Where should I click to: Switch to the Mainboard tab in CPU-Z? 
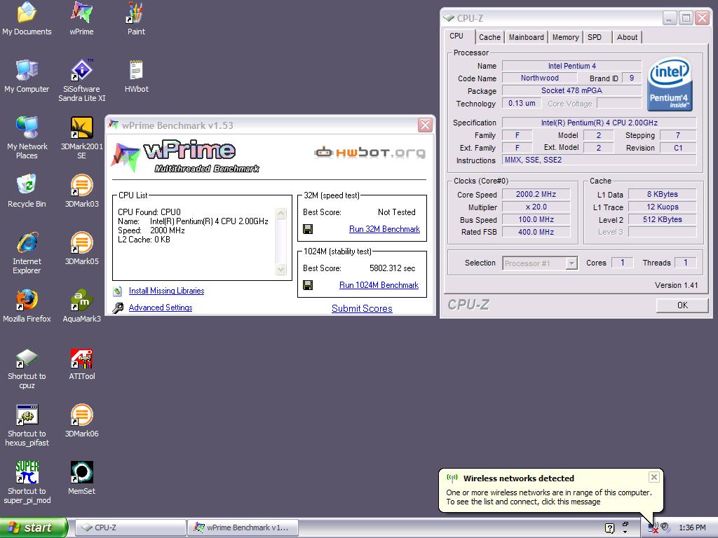point(526,37)
